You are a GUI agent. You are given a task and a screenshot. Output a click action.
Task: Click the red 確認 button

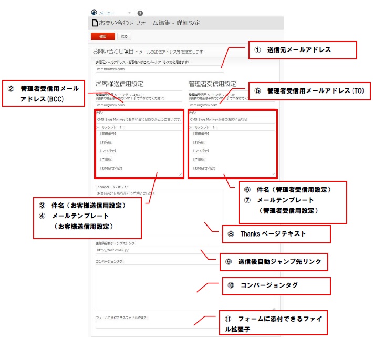tap(103, 36)
